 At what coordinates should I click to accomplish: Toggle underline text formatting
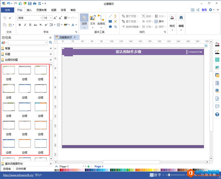(x=30, y=25)
